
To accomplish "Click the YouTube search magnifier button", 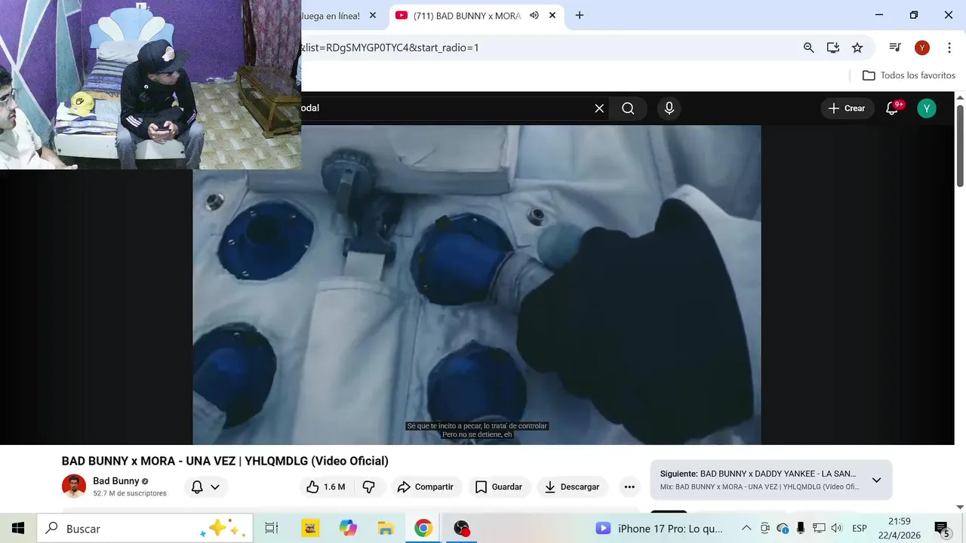I will click(628, 109).
